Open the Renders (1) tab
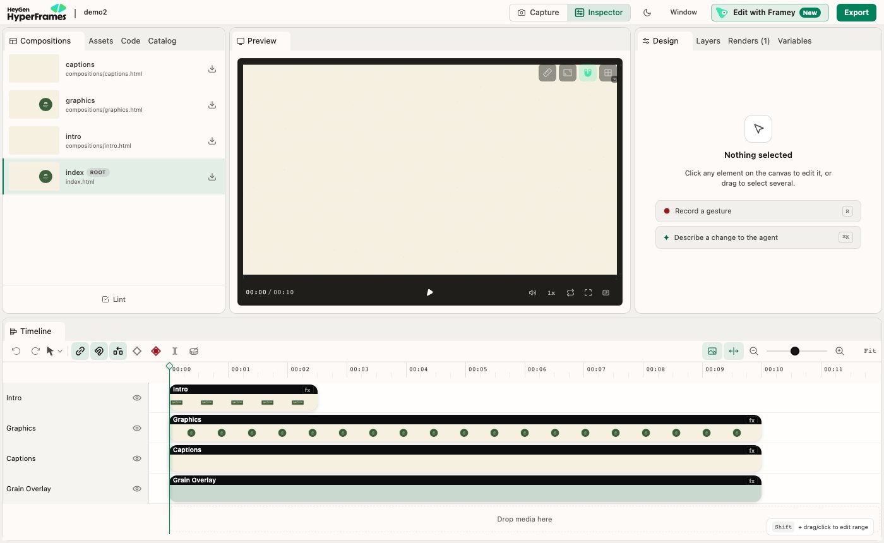Screen dimensions: 884x543 click(749, 41)
